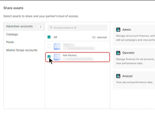
Task: Click the 1/2 selected counter text
Action: click(99, 37)
